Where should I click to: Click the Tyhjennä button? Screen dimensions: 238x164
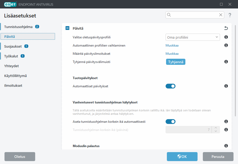[x=176, y=62]
